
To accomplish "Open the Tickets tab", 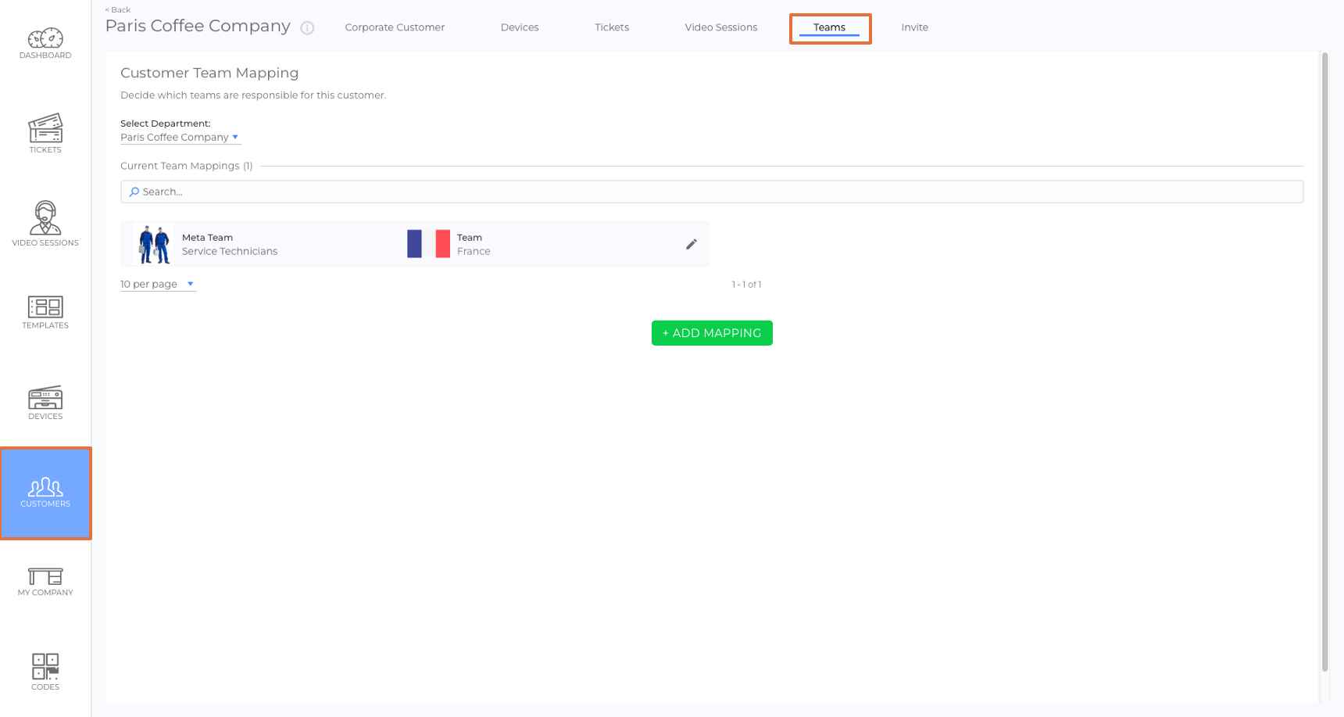I will tap(612, 27).
